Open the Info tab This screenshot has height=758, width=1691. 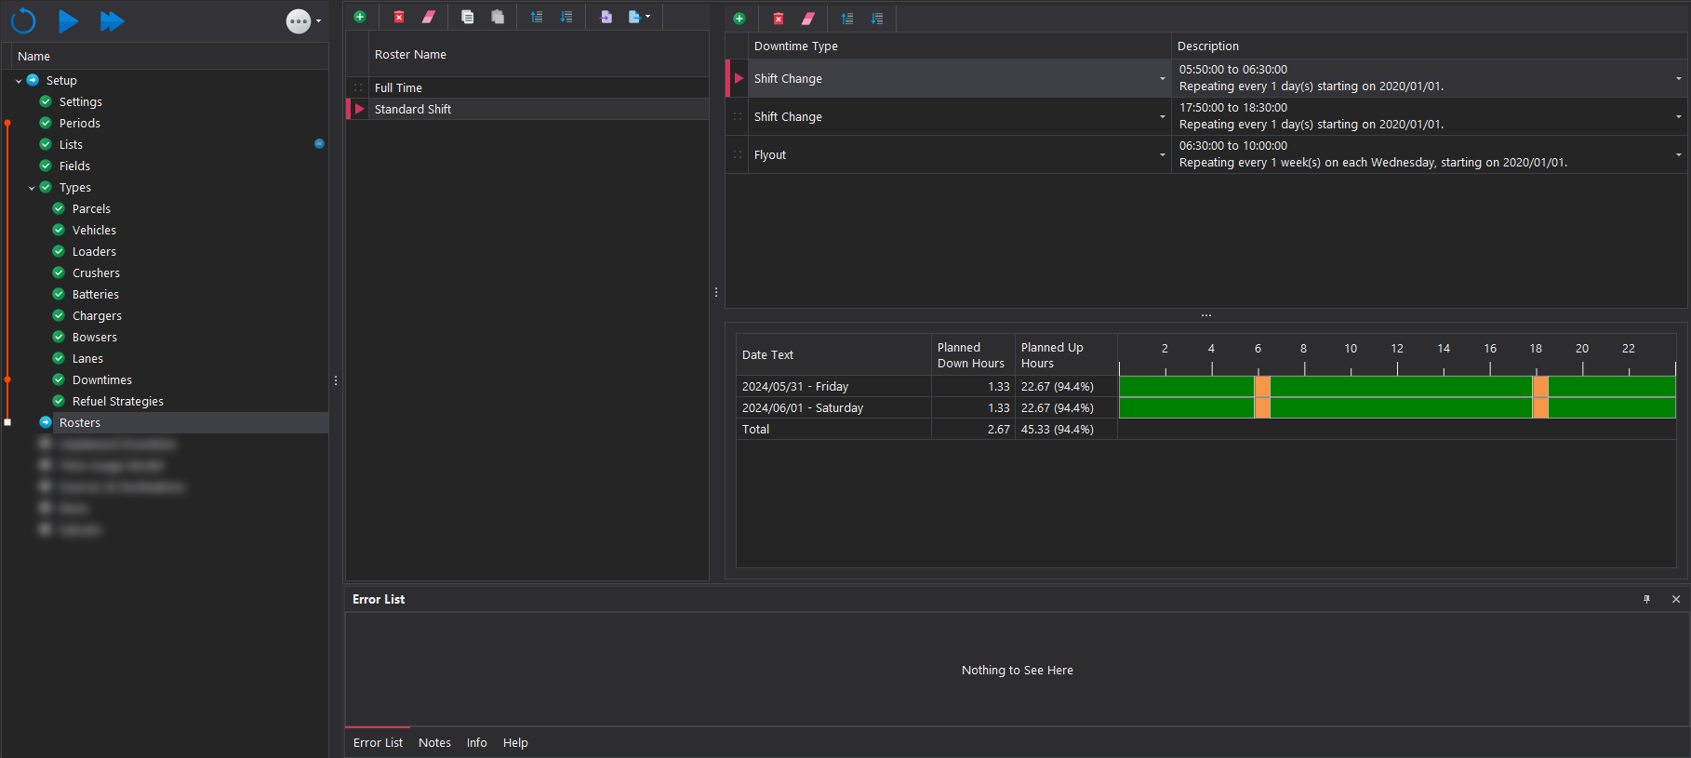[476, 742]
